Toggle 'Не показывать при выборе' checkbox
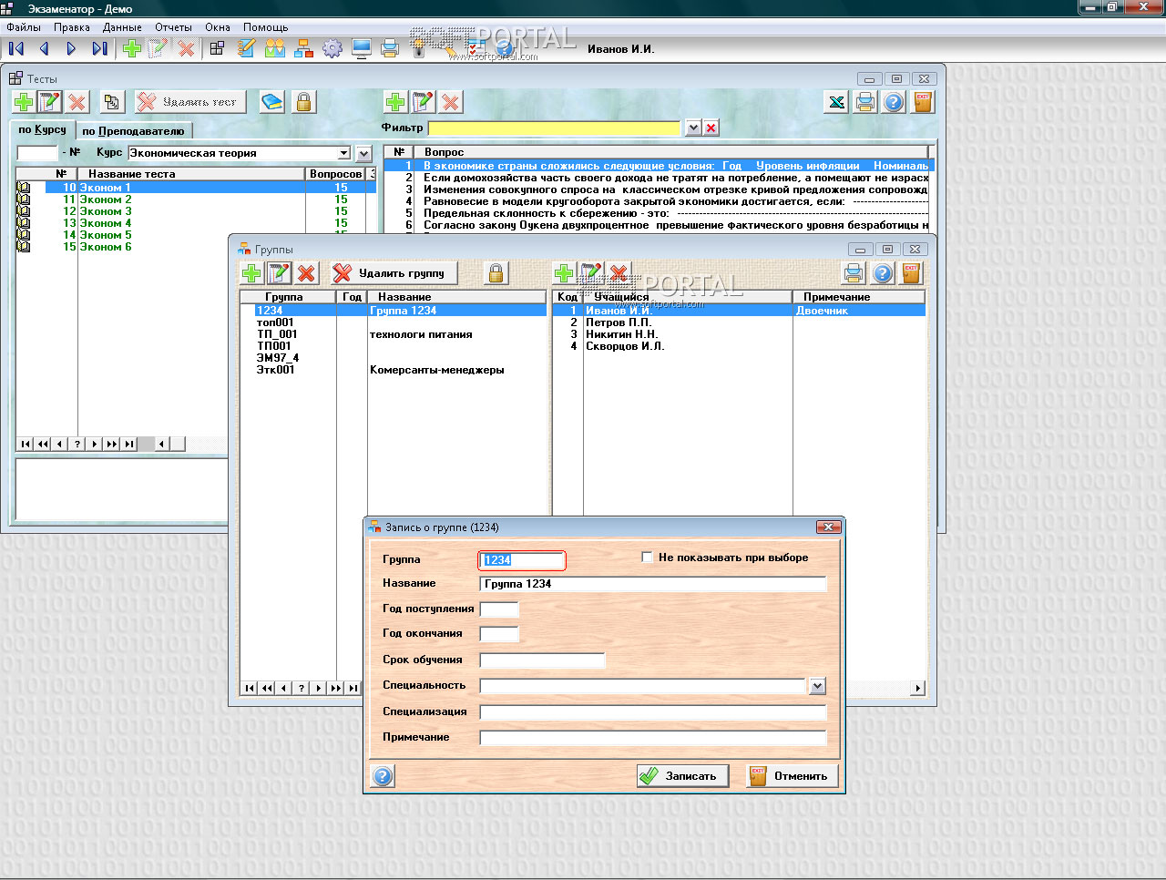This screenshot has height=880, width=1166. tap(648, 558)
